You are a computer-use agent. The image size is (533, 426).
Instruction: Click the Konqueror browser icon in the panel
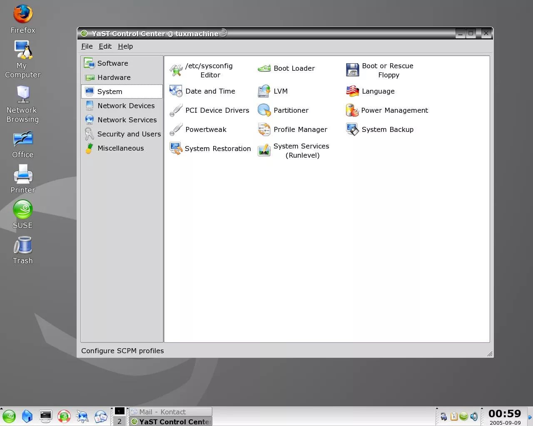(x=82, y=416)
